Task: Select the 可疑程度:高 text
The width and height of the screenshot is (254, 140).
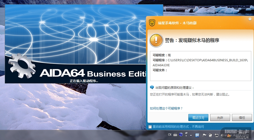Action: [162, 55]
